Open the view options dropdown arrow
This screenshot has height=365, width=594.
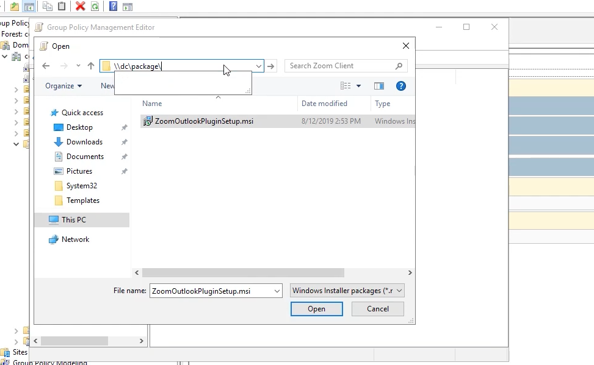pyautogui.click(x=358, y=86)
